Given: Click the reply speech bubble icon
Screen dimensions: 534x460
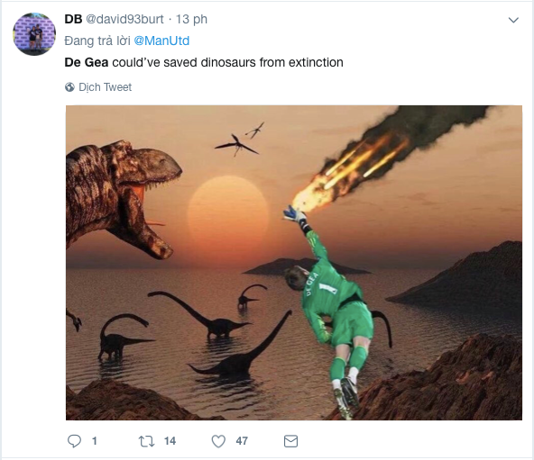Looking at the screenshot, I should point(74,441).
